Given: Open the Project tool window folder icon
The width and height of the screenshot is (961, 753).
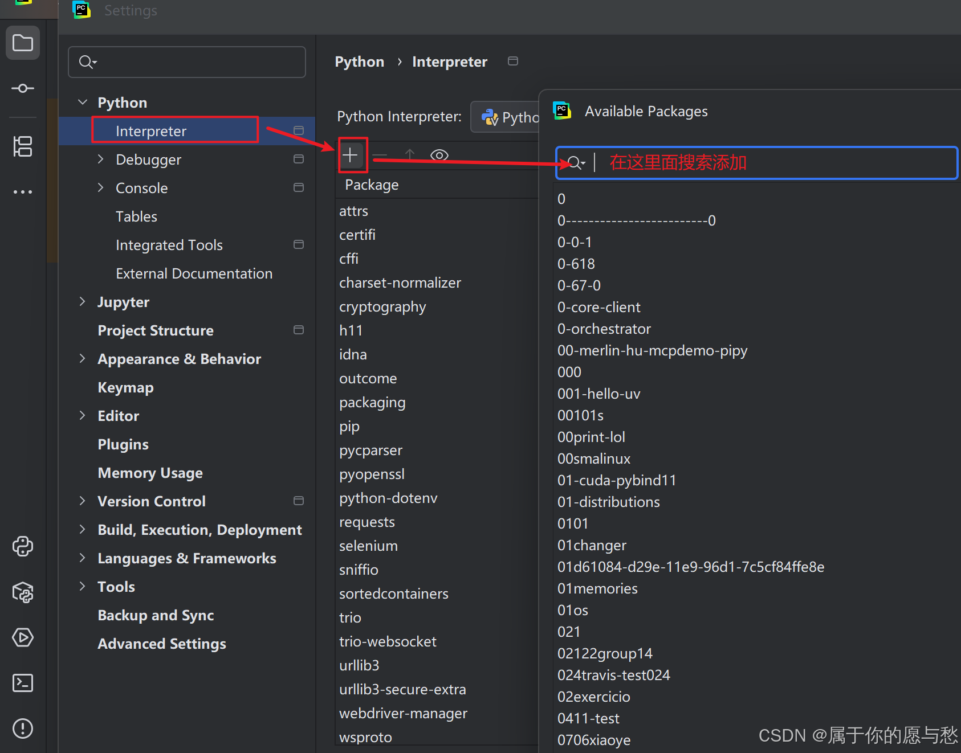Looking at the screenshot, I should 23,43.
